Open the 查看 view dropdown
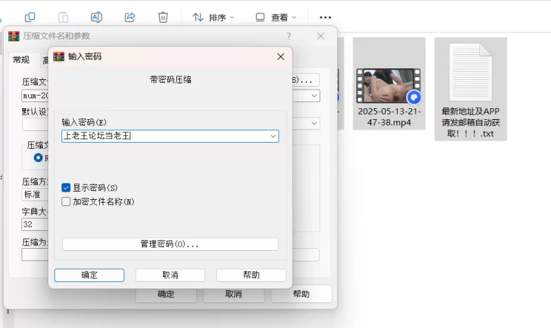Image resolution: width=551 pixels, height=328 pixels. [276, 17]
